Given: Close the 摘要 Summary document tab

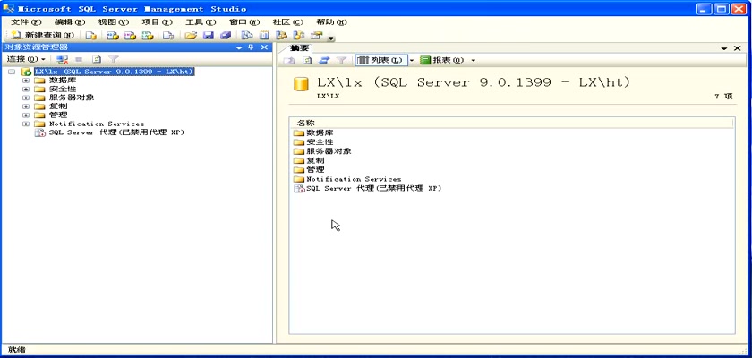Looking at the screenshot, I should click(x=738, y=48).
